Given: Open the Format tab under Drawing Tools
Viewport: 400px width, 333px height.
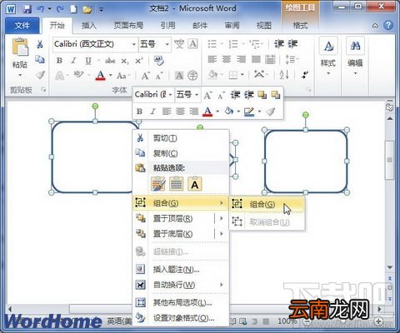Looking at the screenshot, I should pyautogui.click(x=300, y=26).
